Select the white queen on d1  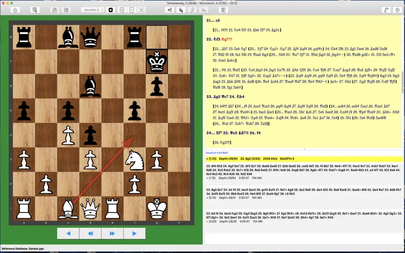[x=90, y=209]
